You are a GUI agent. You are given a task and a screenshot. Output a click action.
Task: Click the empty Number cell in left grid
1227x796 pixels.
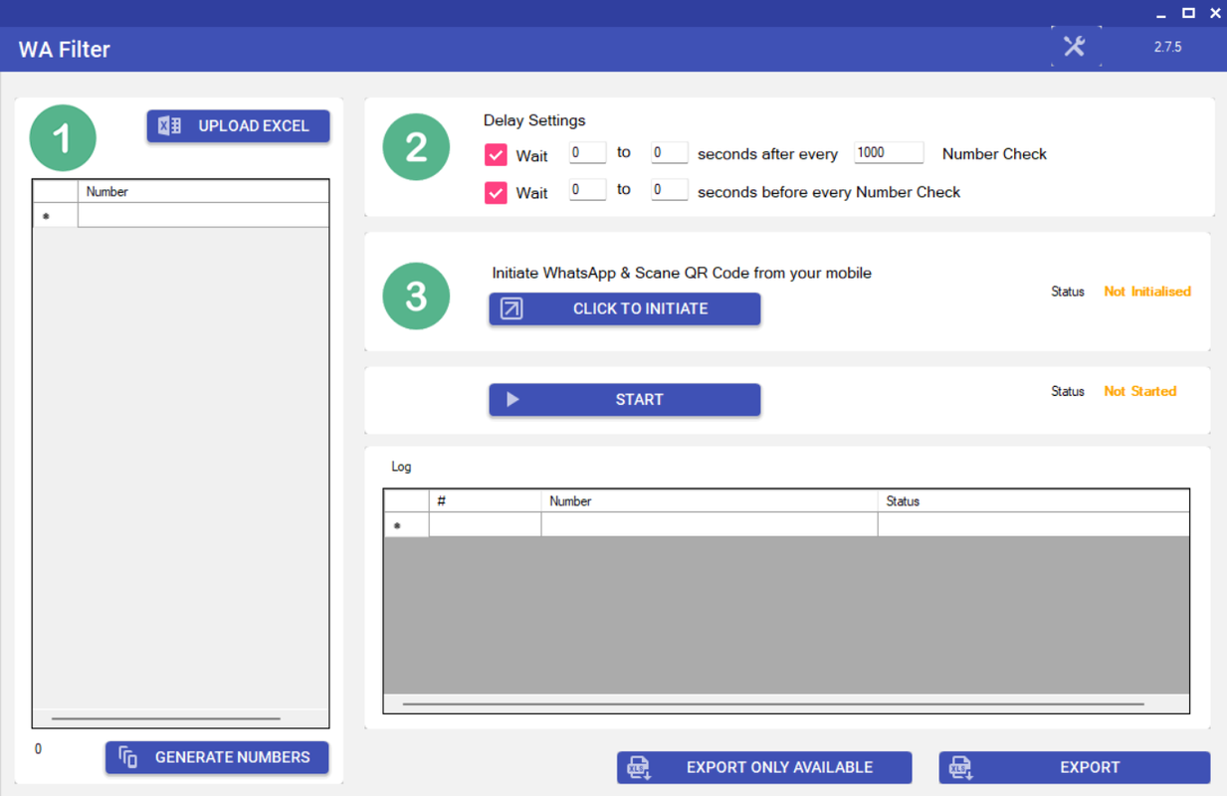click(x=203, y=215)
